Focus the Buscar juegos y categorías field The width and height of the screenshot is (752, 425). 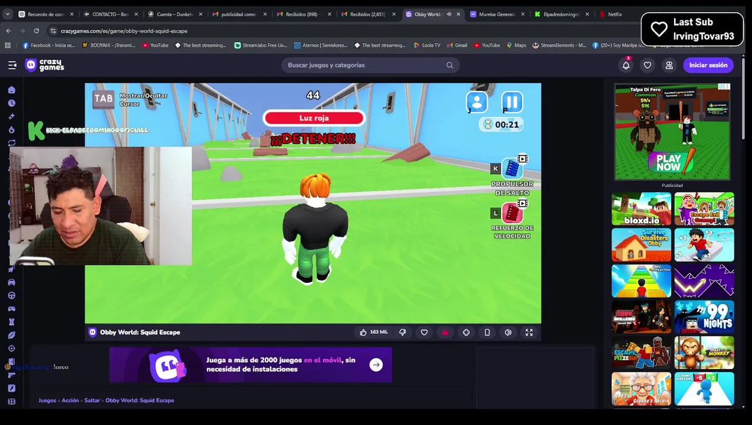click(x=370, y=65)
